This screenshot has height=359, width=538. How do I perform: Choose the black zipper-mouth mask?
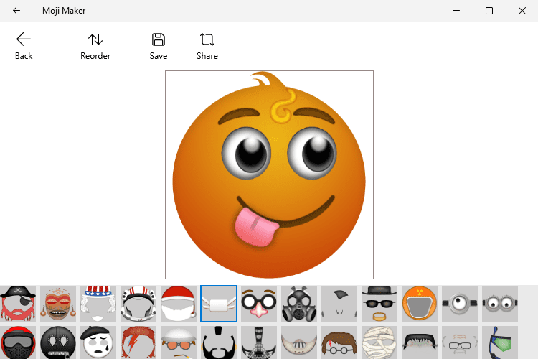[x=58, y=342]
